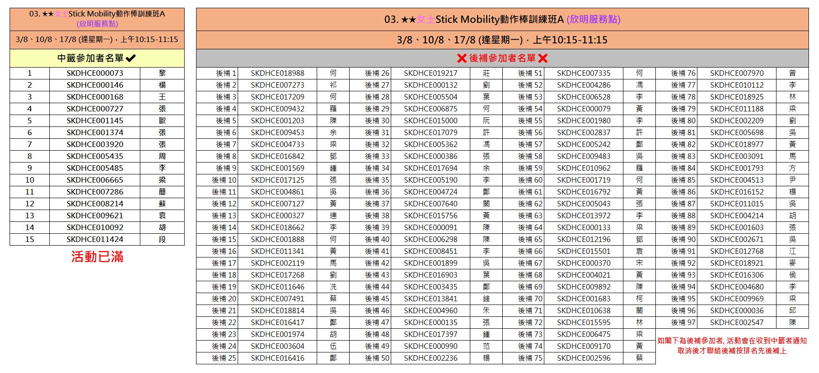Select member ID SKDHCE007286
Image resolution: width=819 pixels, height=373 pixels.
[95, 192]
